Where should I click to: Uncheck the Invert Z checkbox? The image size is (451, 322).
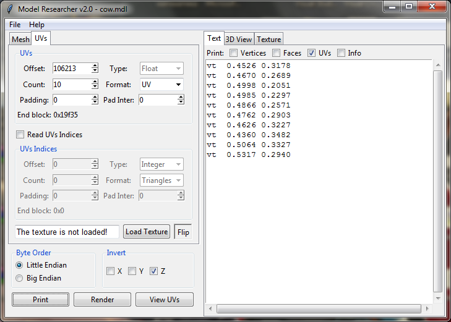[153, 271]
